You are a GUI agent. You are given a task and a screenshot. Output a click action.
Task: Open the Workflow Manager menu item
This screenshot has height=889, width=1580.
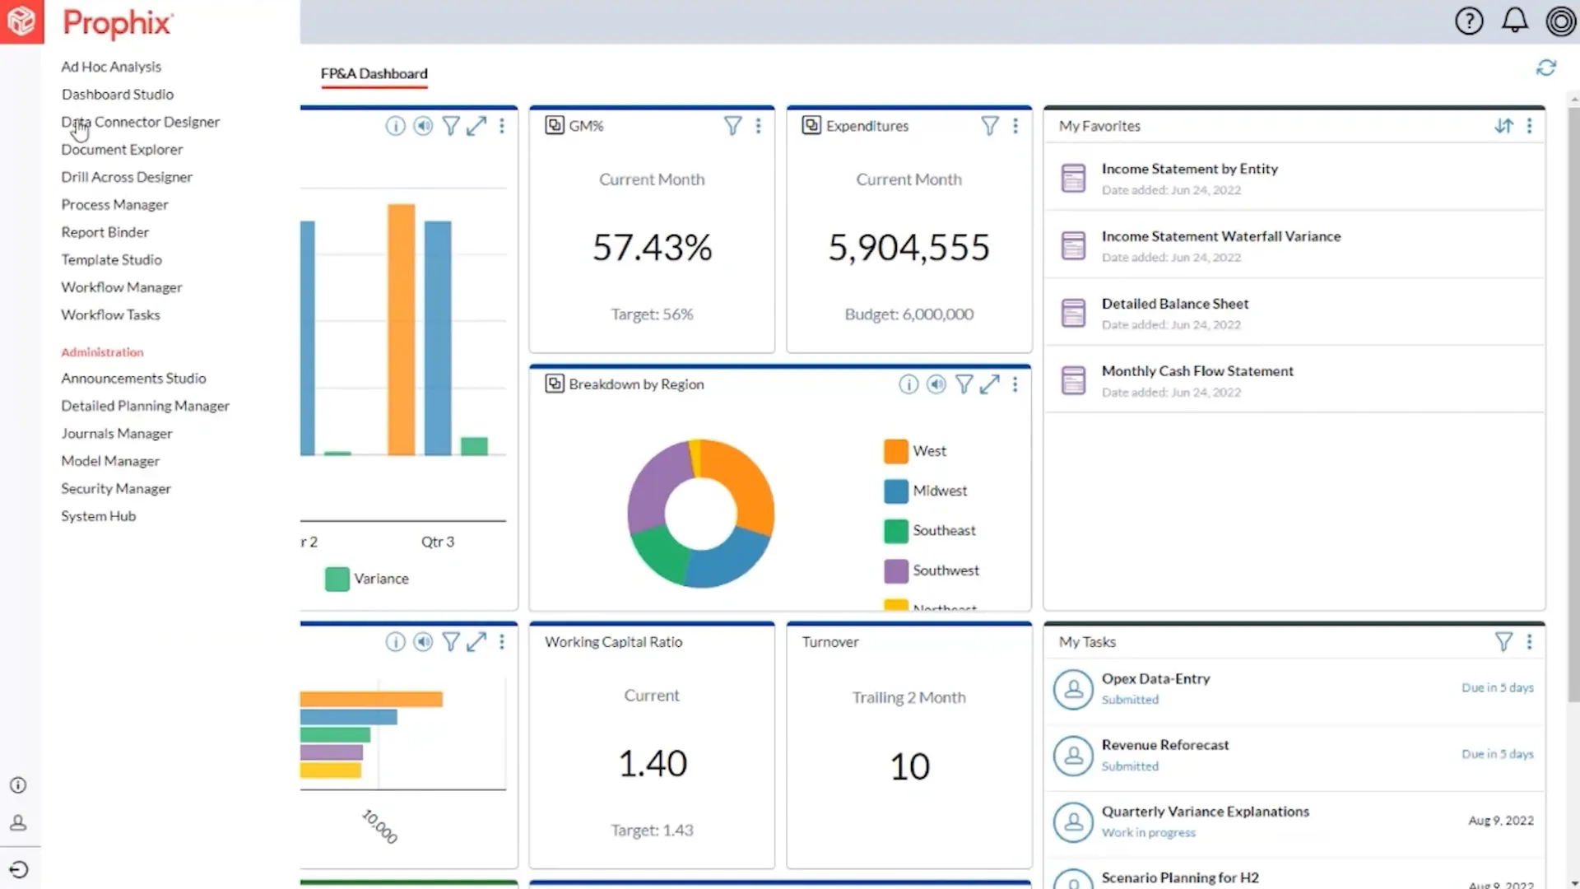pos(121,286)
